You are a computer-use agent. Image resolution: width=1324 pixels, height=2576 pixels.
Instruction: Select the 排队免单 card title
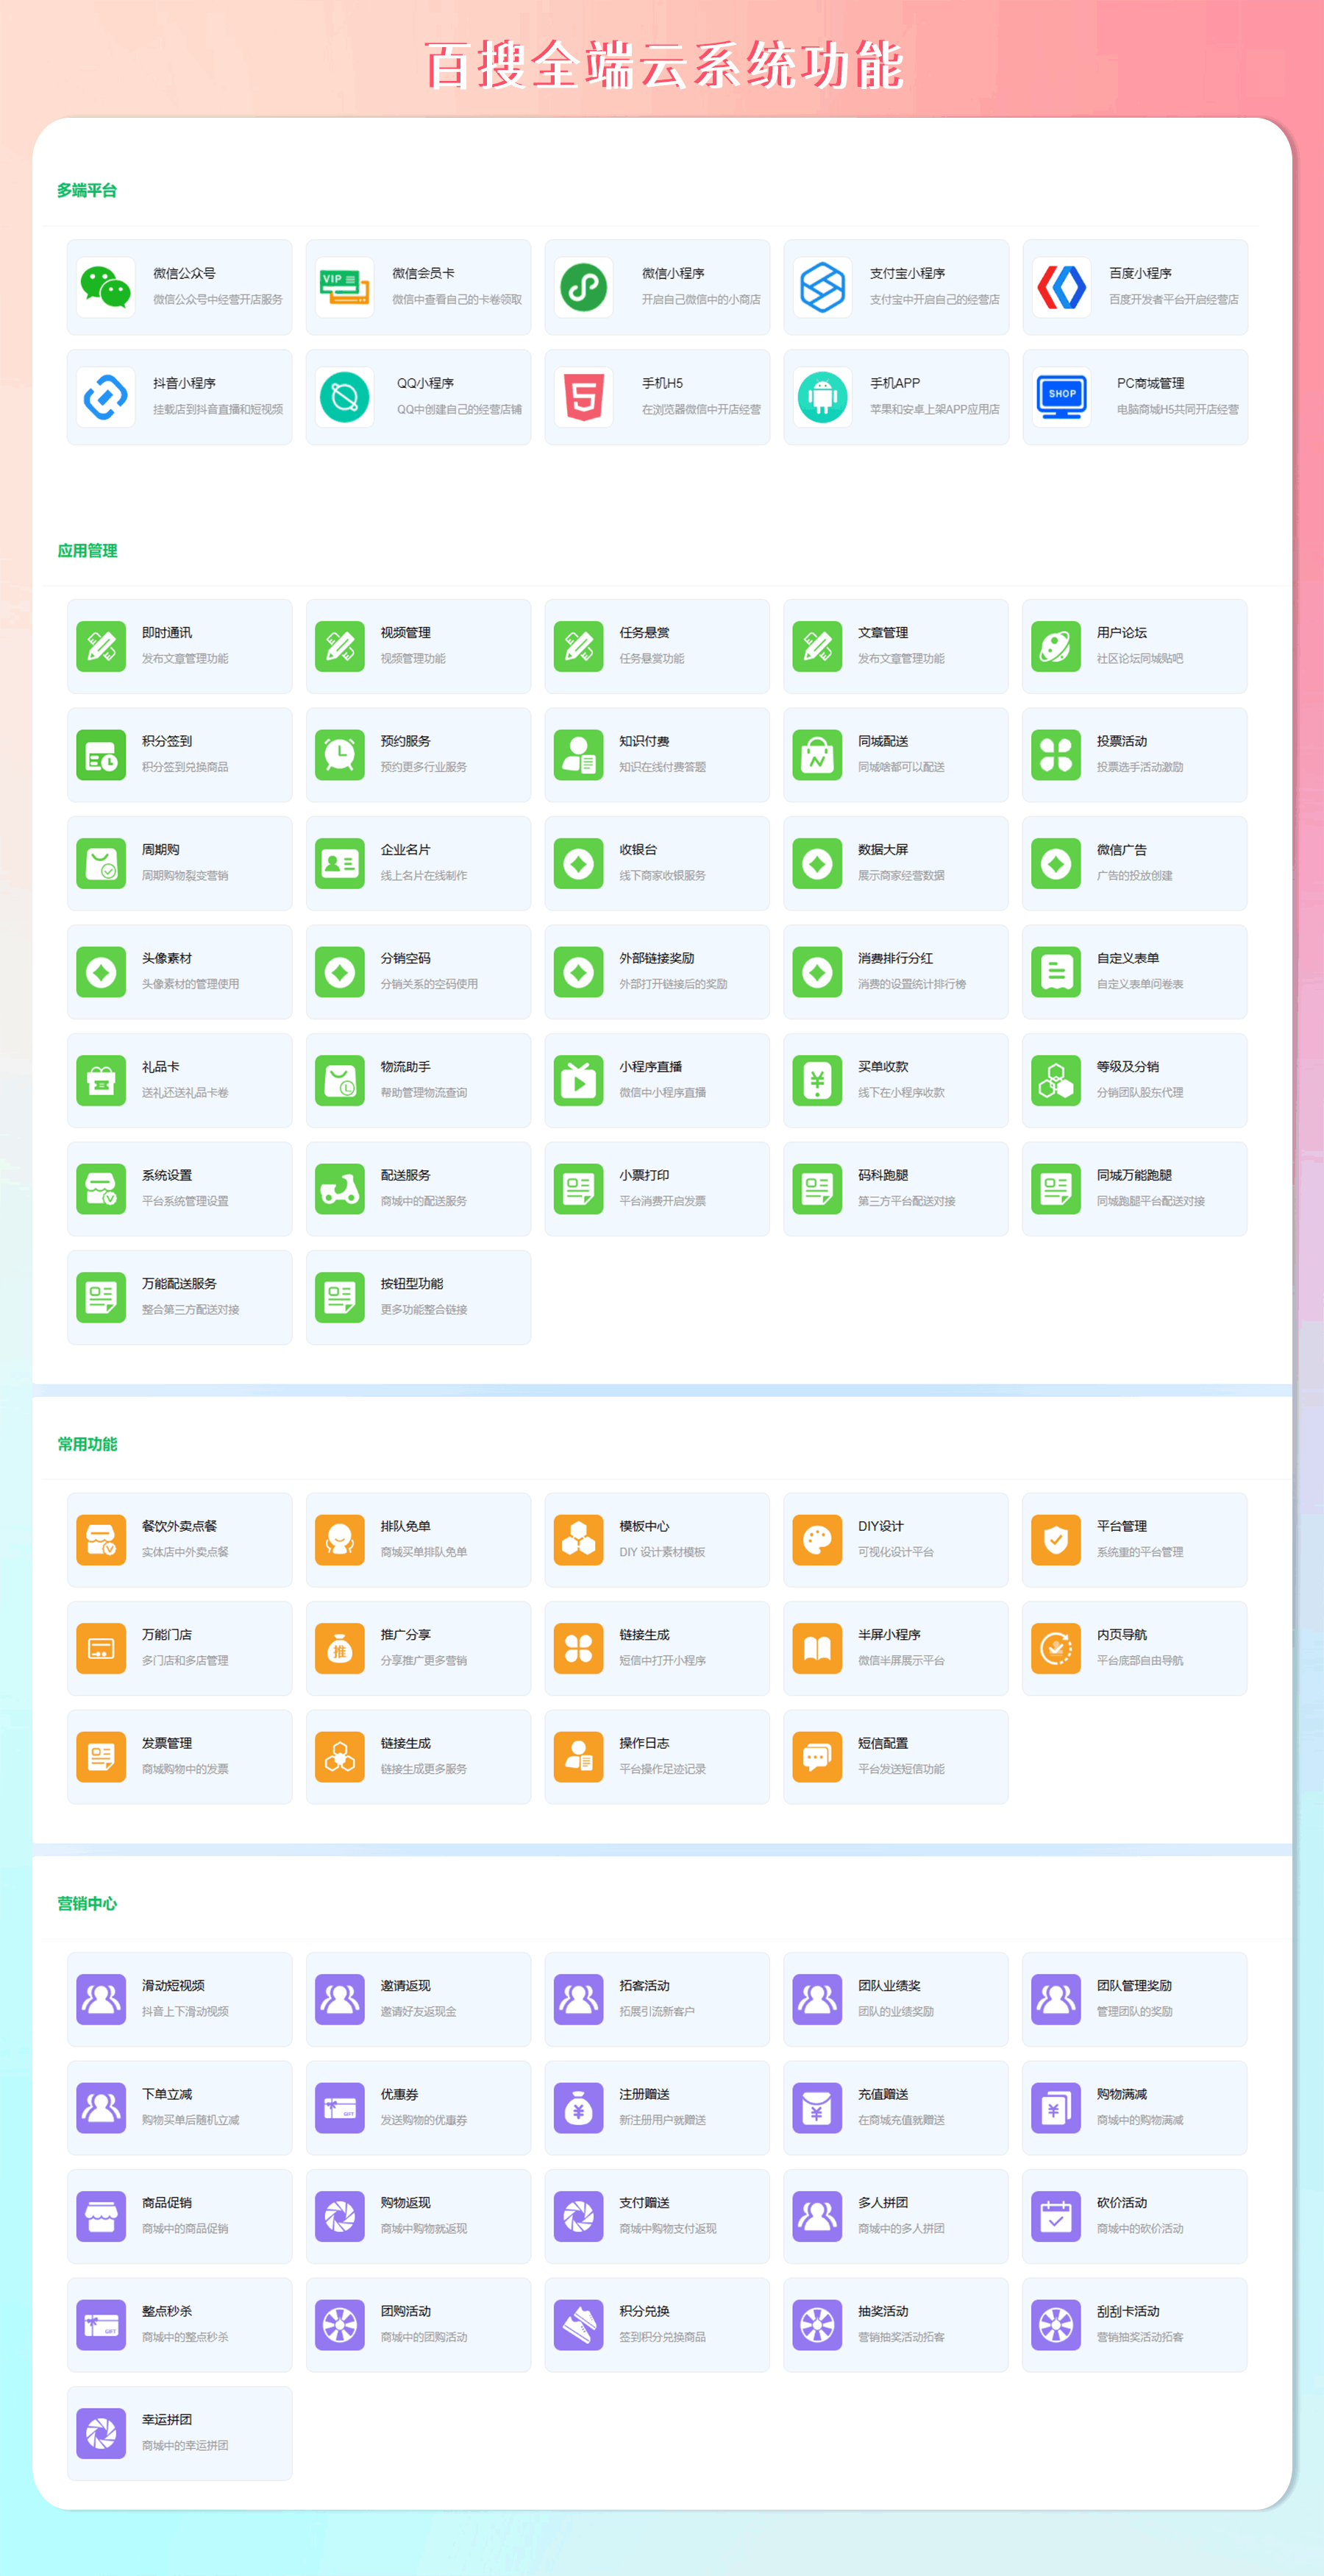point(406,1526)
